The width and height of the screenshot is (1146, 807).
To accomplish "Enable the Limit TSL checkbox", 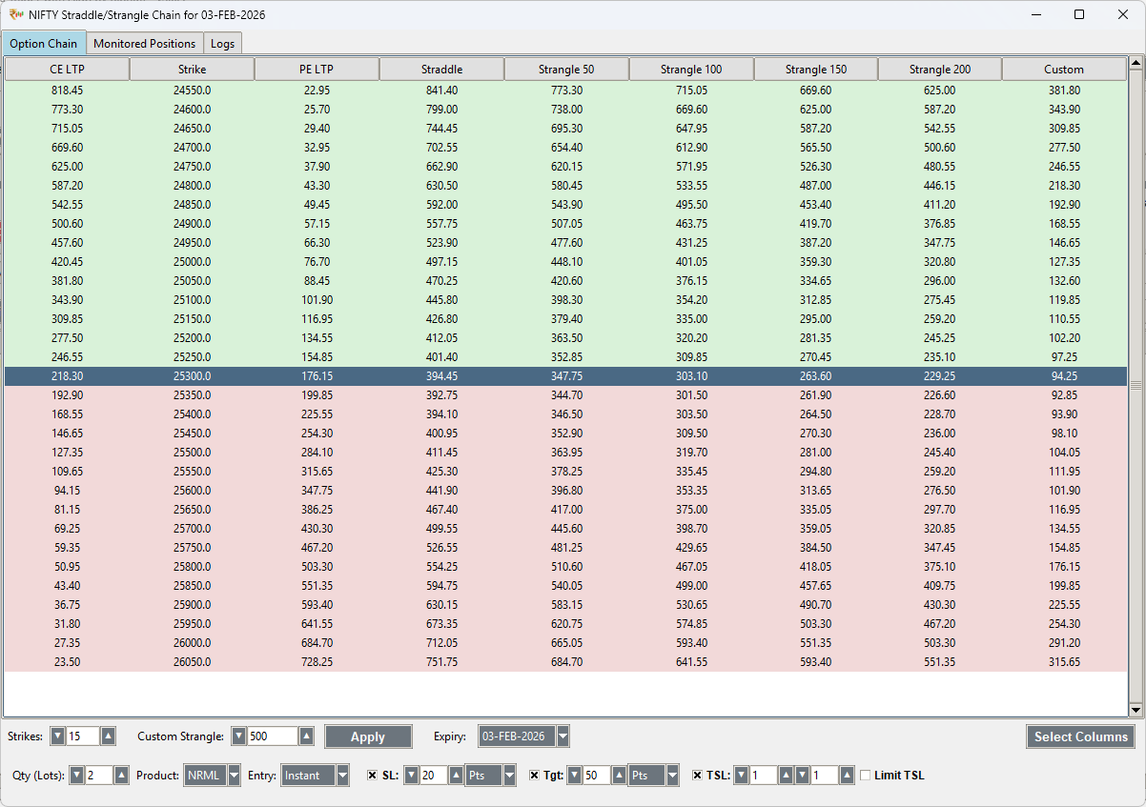I will [866, 776].
